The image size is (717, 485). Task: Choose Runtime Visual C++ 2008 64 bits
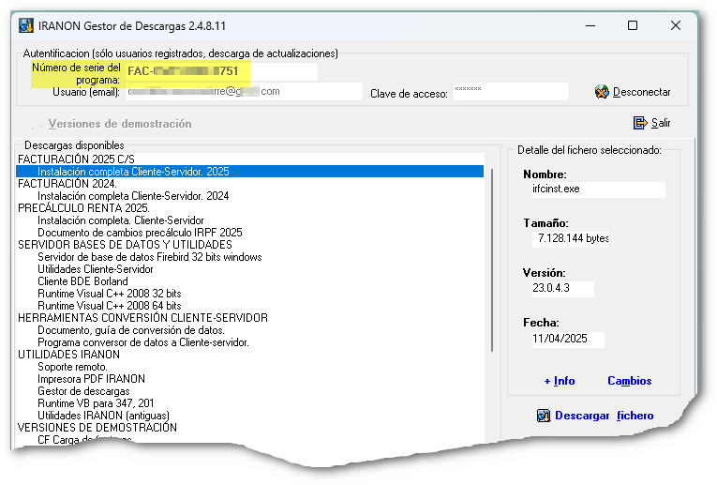tap(109, 306)
